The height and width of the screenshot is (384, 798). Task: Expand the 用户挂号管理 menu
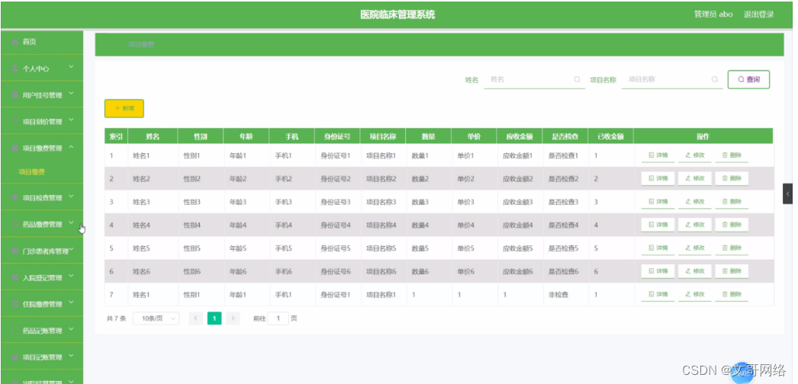coord(71,94)
